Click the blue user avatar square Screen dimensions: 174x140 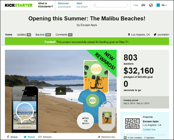(158, 5)
